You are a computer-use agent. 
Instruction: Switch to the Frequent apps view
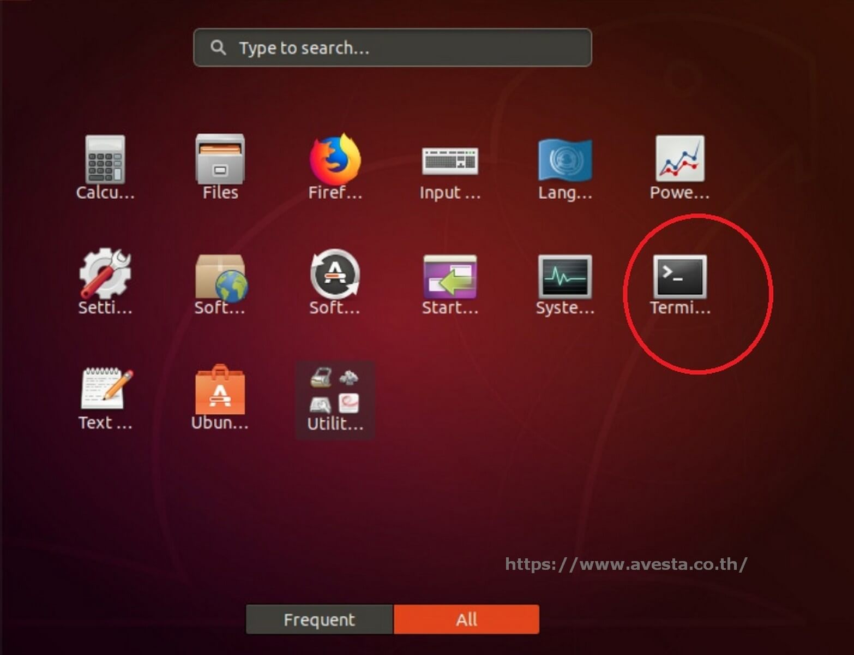tap(319, 619)
